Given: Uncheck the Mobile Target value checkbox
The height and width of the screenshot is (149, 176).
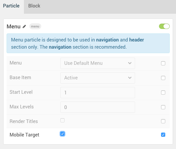Looking at the screenshot, I should (62, 134).
